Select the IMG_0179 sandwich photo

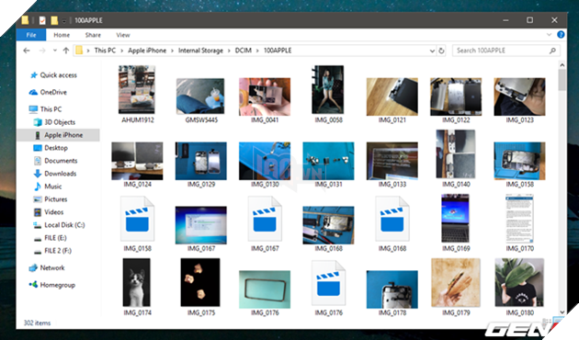click(x=456, y=283)
